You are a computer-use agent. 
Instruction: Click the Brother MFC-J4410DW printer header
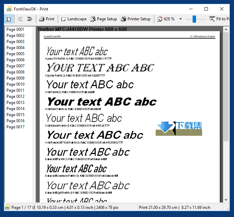[x=82, y=29]
